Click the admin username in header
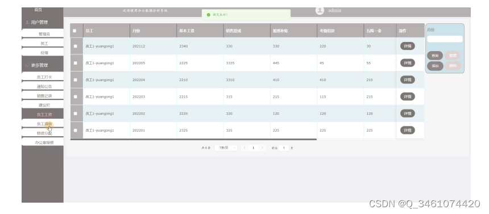Screen dimensions: 489x214 (335, 10)
